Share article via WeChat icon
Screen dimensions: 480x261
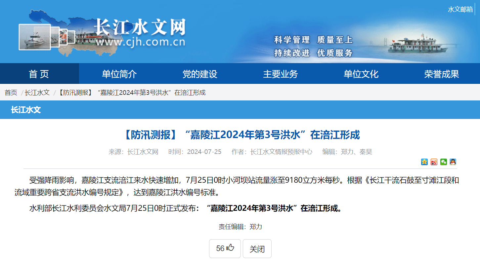(444, 162)
